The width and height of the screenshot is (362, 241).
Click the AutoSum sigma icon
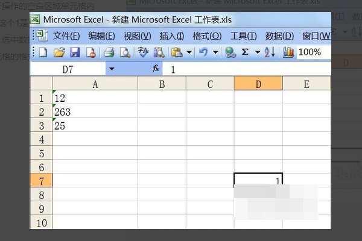[x=245, y=52]
